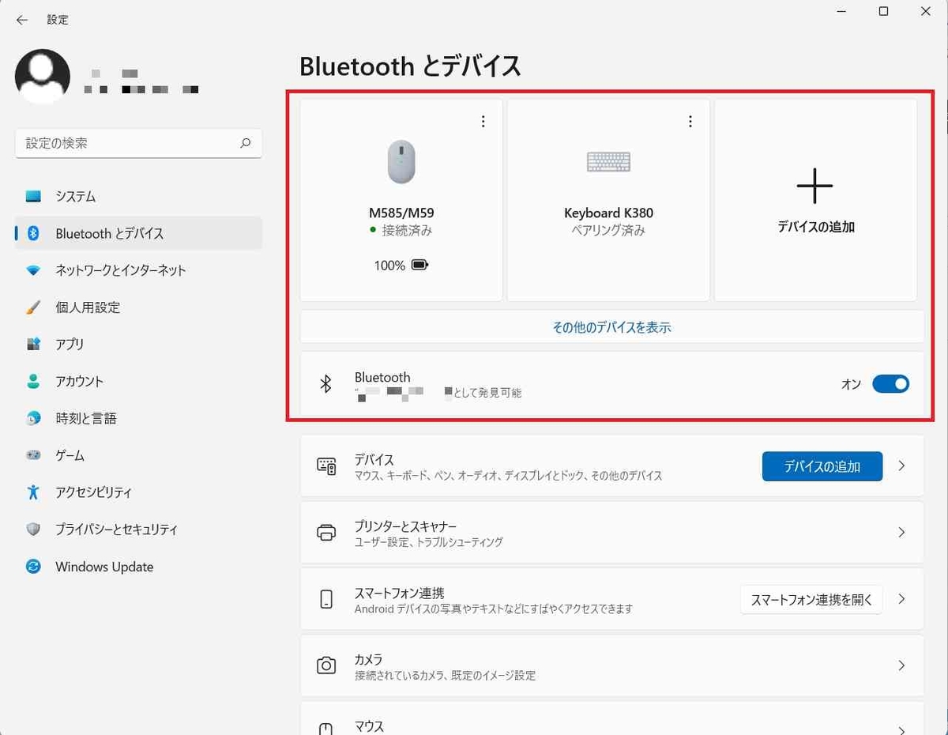Select システム in sidebar

[138, 196]
